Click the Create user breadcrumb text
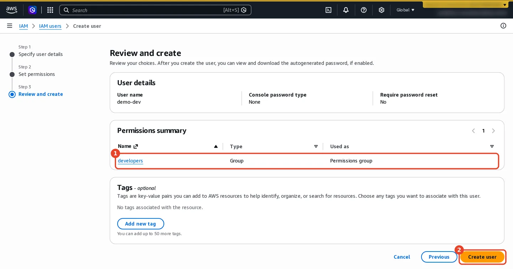Screen dimensions: 513x269 (87, 26)
